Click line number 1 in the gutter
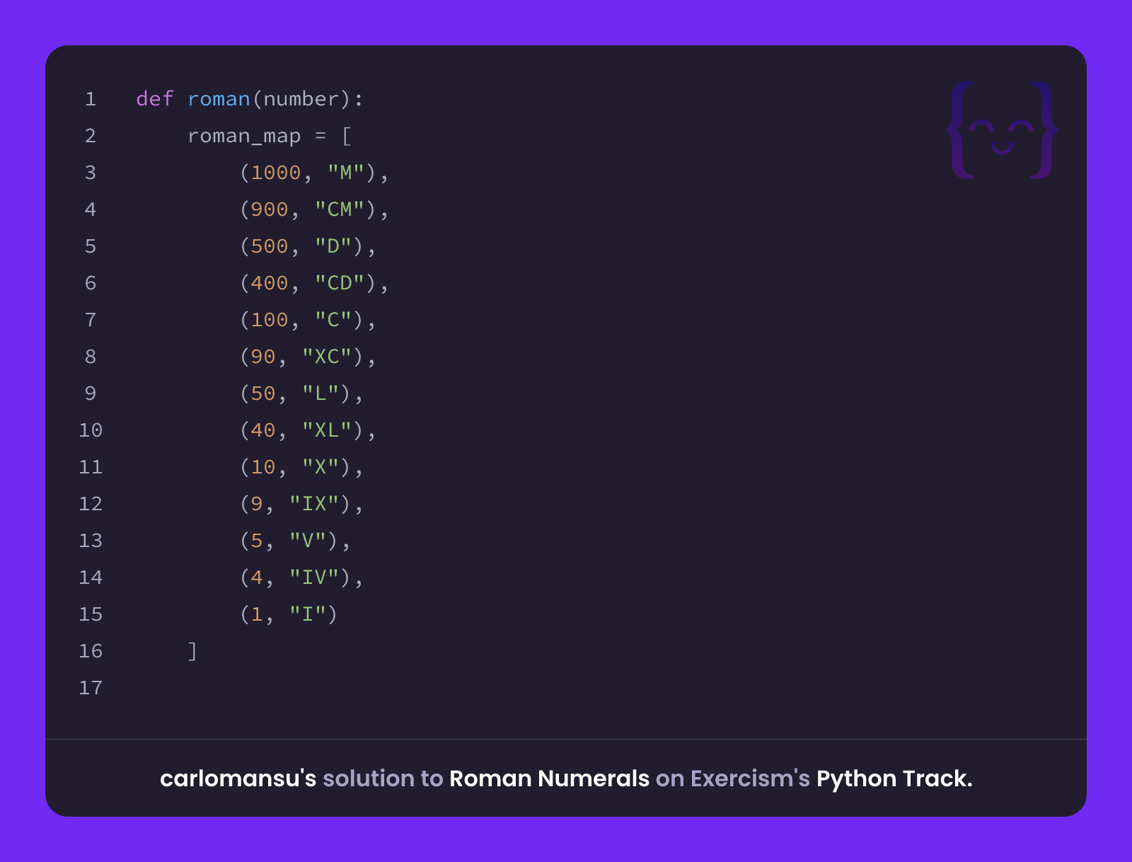The image size is (1132, 862). tap(91, 99)
